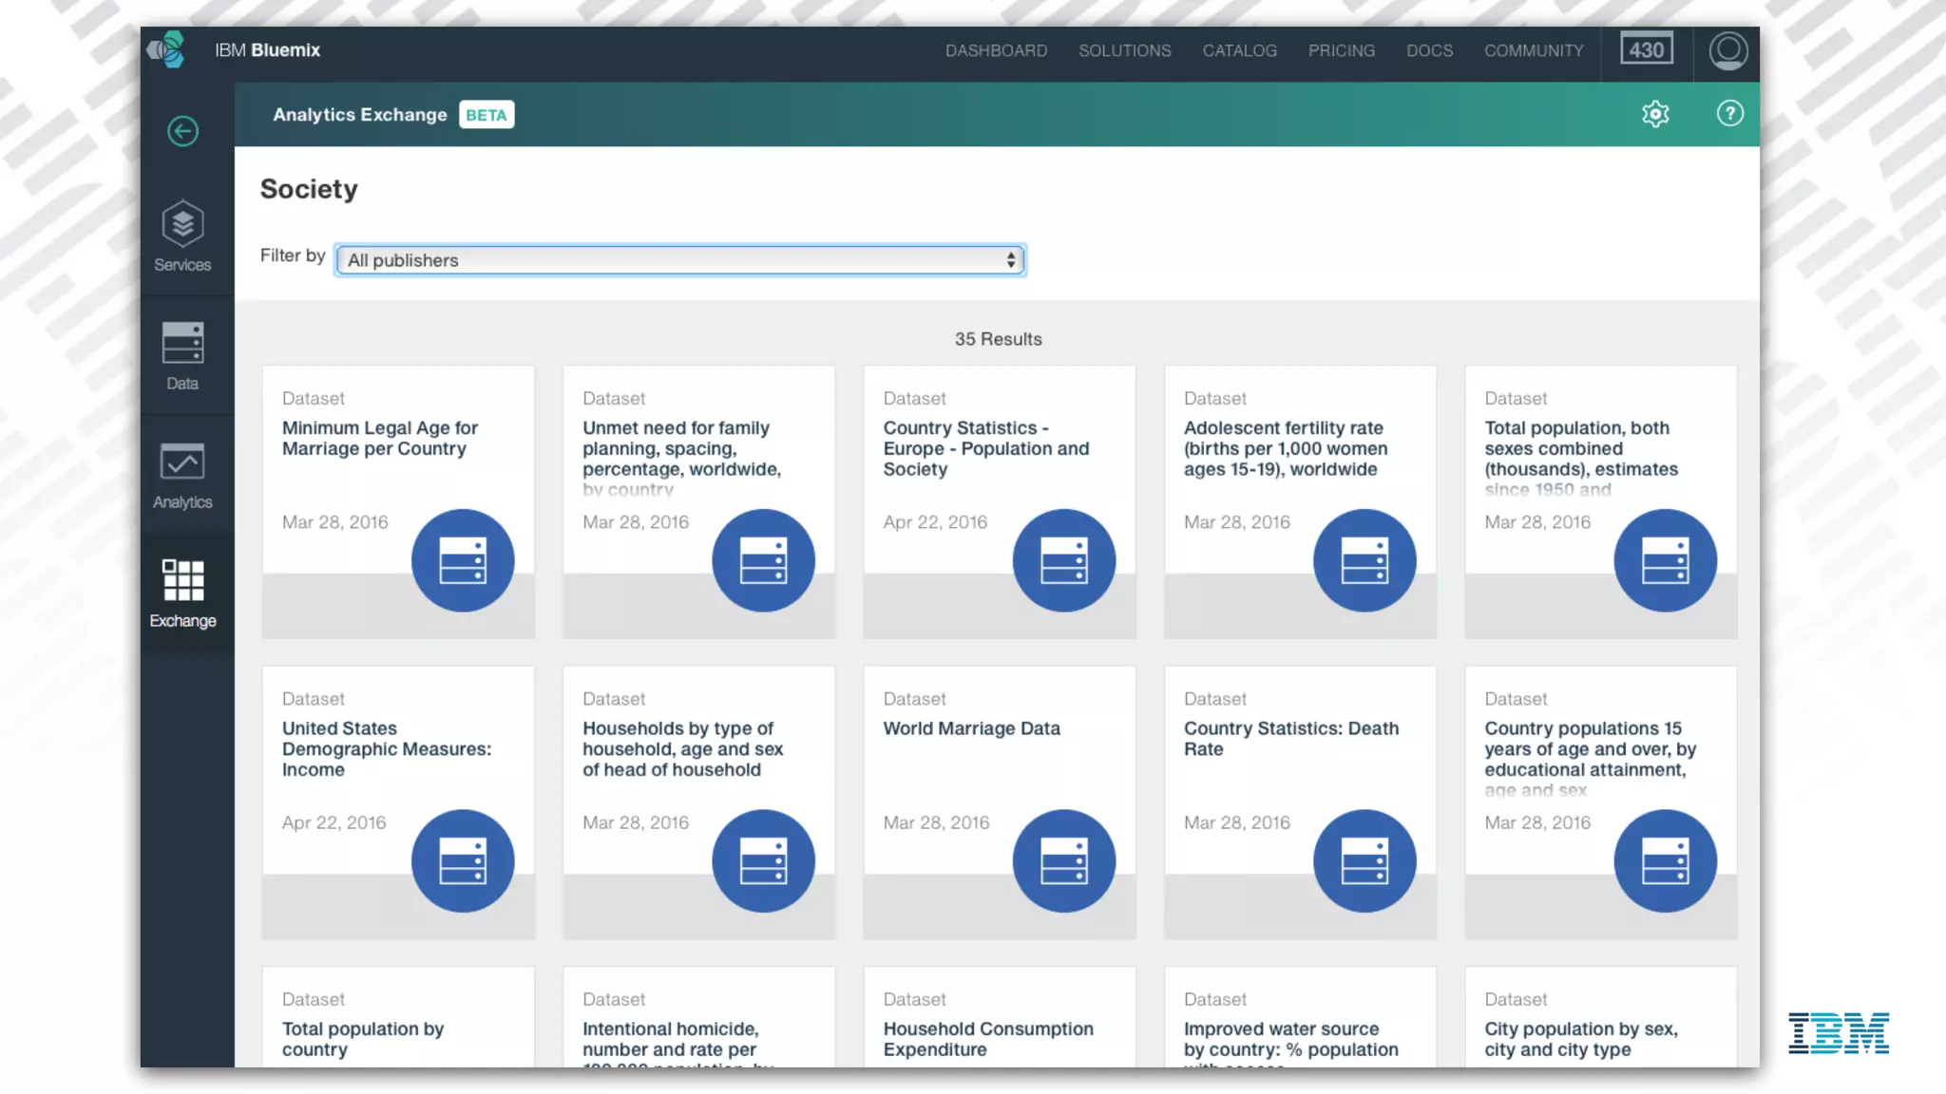This screenshot has width=1946, height=1094.
Task: Open the user profile avatar icon
Action: pos(1727,50)
